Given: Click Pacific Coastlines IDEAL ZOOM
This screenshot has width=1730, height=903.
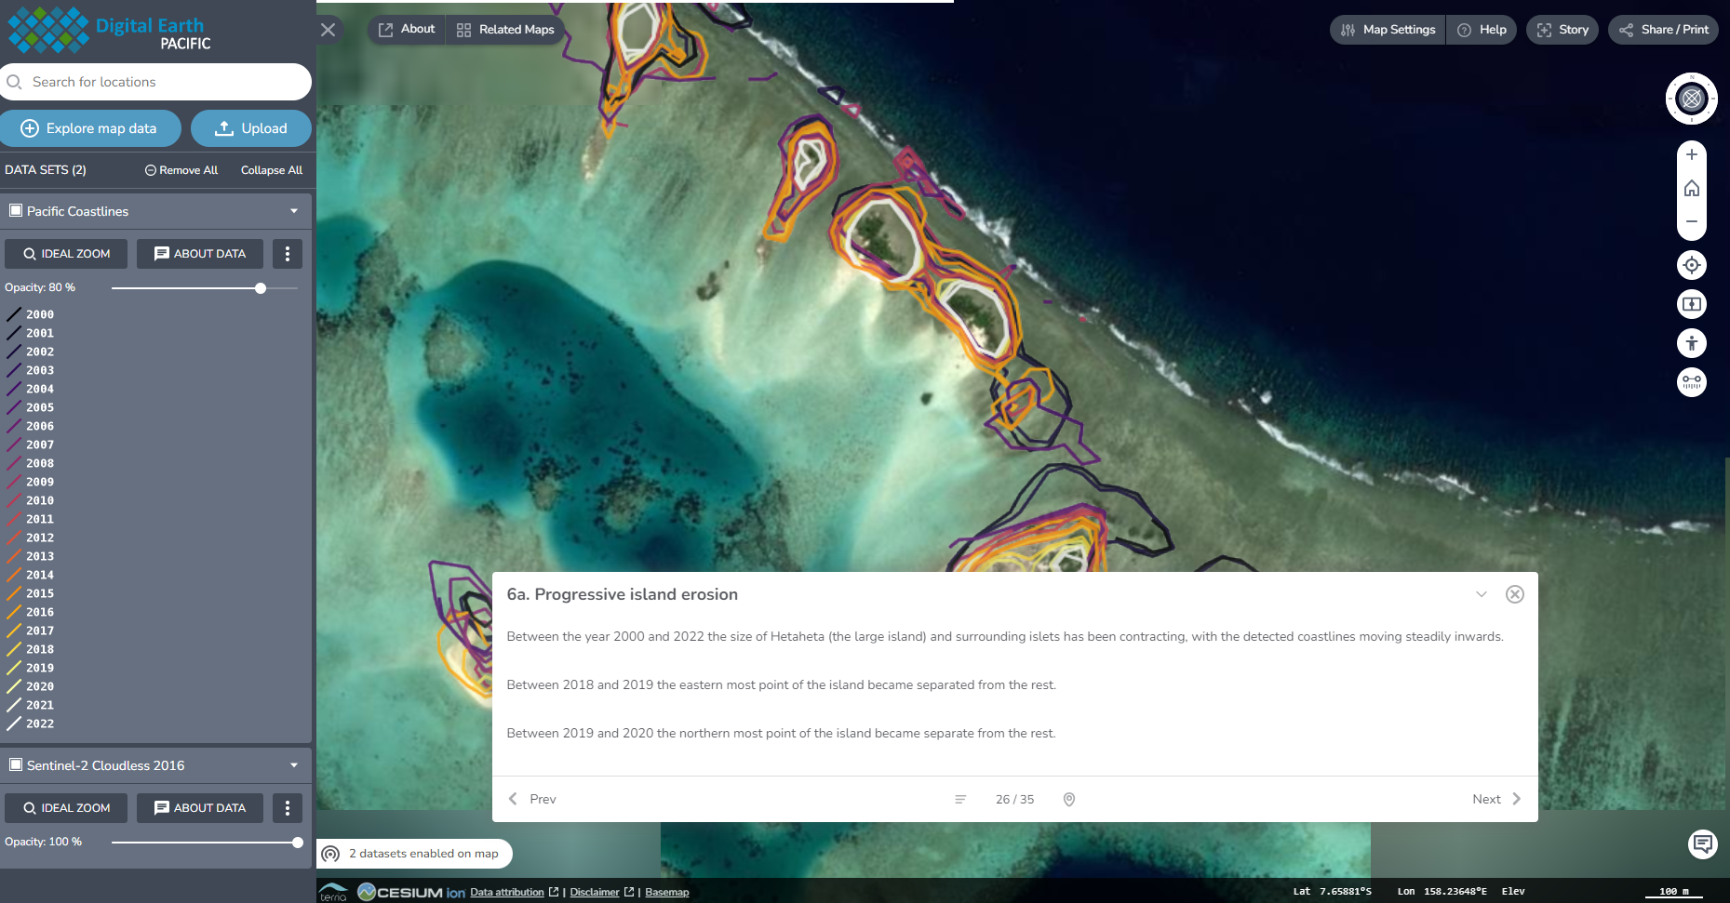Looking at the screenshot, I should click(66, 254).
